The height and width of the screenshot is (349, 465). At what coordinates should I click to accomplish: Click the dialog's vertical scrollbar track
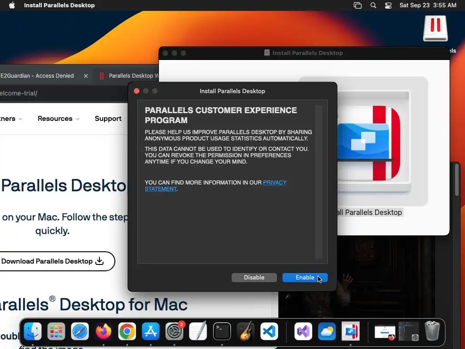point(319,182)
